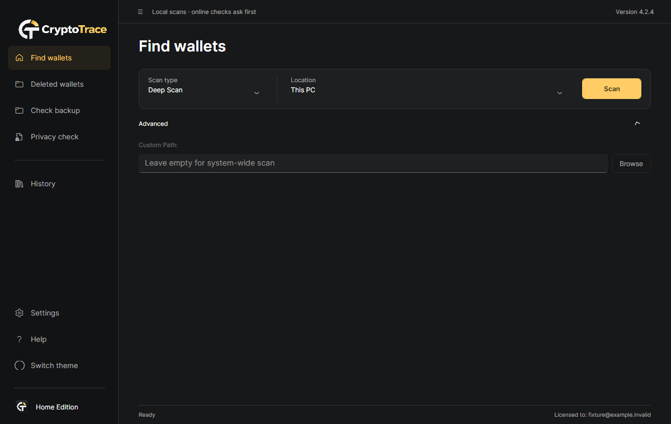Click the History books icon
The image size is (671, 424).
[x=20, y=183]
